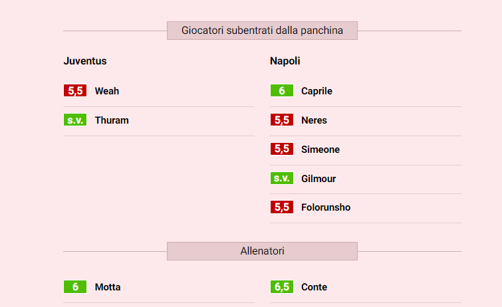Click Motta's green 6 rating badge

coord(75,287)
